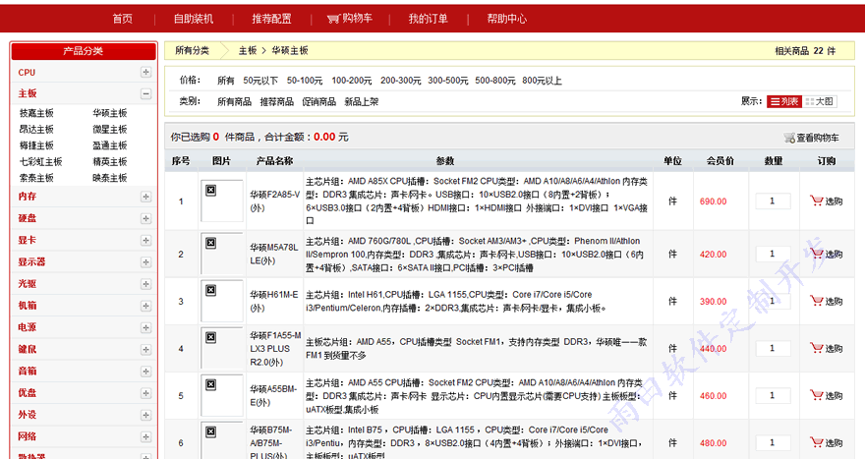Click 所有分类 breadcrumb
Viewport: 865px width, 459px height.
[192, 51]
